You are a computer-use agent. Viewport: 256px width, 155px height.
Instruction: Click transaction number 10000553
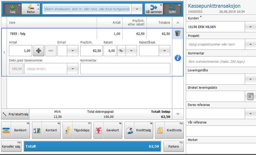(x=195, y=12)
